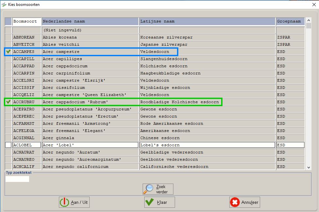The image size is (319, 212).
Task: Click the Groepnaam column header
Action: click(x=290, y=22)
